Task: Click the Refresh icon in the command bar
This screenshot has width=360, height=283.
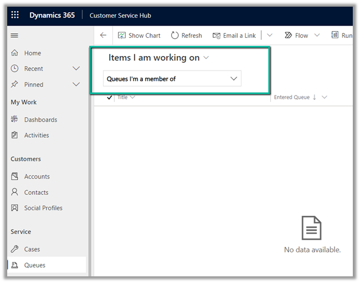Action: 175,36
